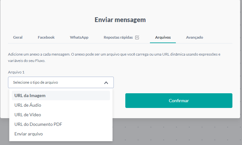
Task: Open the Avançado tab
Action: (x=194, y=37)
